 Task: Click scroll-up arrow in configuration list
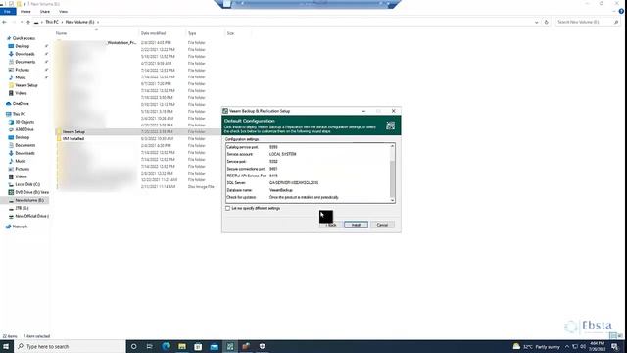pyautogui.click(x=392, y=146)
